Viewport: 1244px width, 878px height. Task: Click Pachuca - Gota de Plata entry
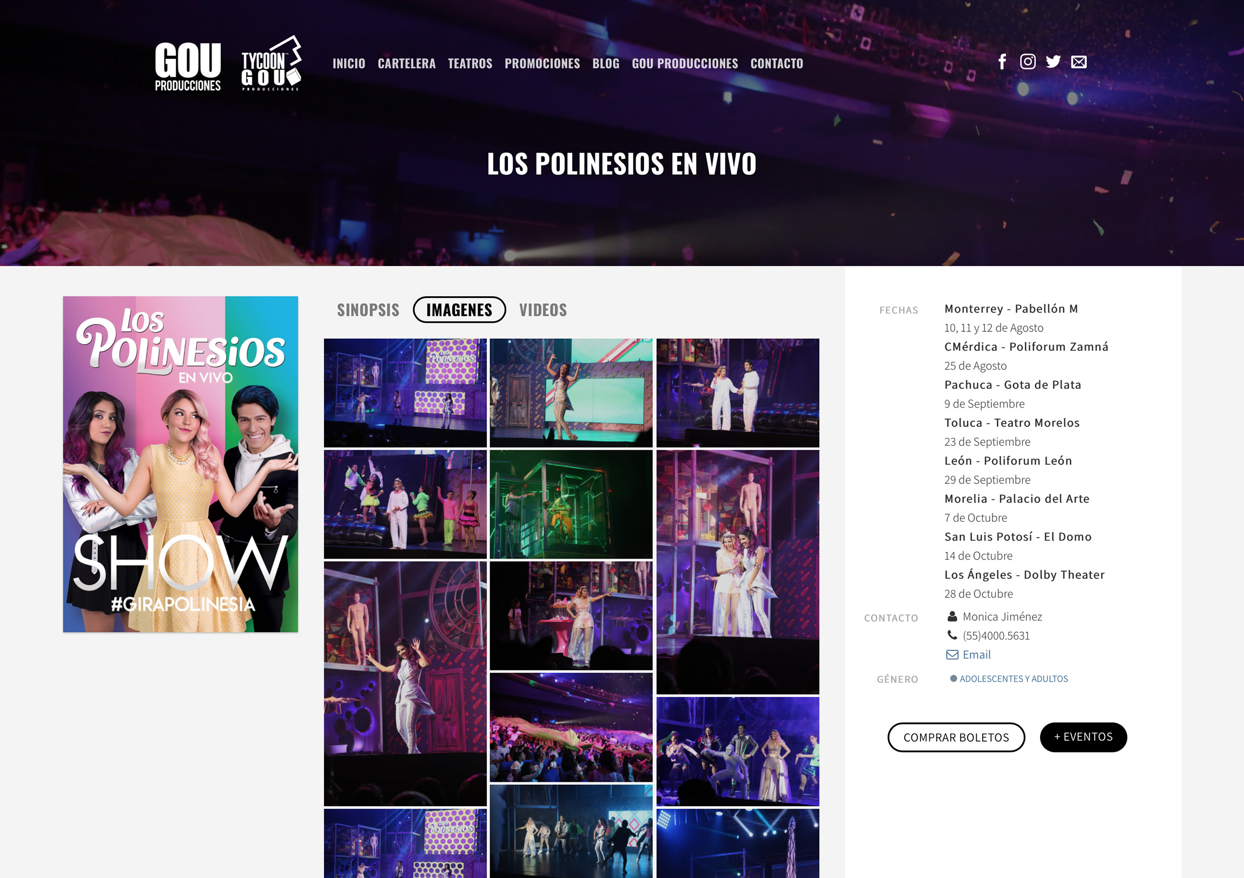pos(1013,384)
